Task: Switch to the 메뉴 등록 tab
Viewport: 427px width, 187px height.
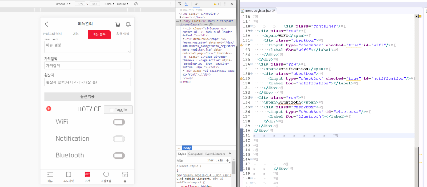Action: (x=99, y=34)
